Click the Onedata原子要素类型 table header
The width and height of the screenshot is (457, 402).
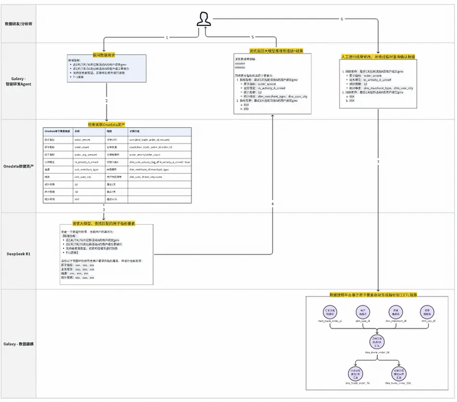click(x=58, y=131)
